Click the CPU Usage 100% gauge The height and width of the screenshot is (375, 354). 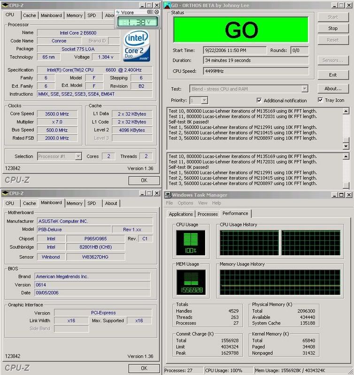pyautogui.click(x=191, y=243)
